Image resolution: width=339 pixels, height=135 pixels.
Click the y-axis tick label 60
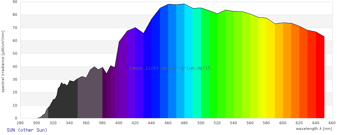pyautogui.click(x=15, y=41)
